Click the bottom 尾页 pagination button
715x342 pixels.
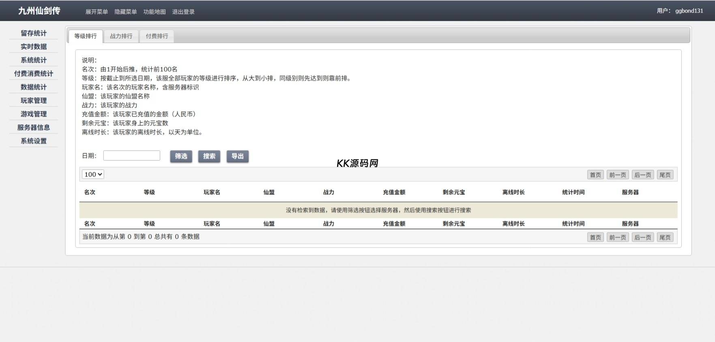665,237
